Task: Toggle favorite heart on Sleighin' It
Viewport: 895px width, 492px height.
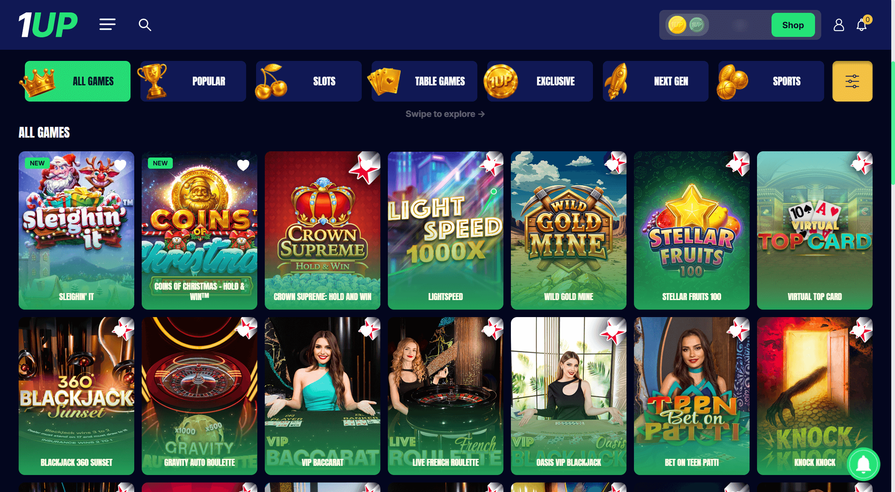Action: tap(120, 165)
